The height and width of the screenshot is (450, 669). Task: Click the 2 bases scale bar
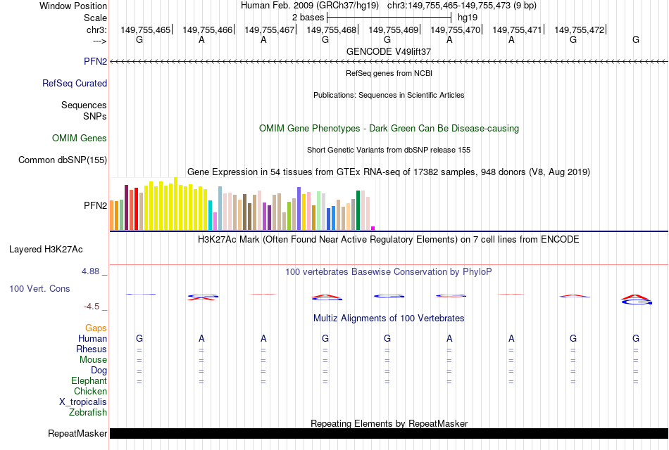(x=389, y=18)
